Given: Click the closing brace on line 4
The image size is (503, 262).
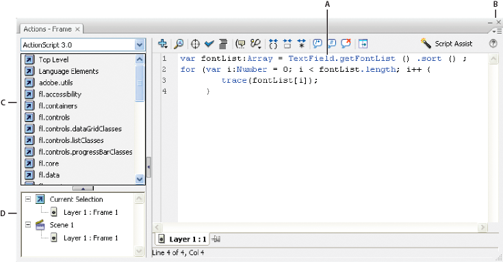Looking at the screenshot, I should coord(208,92).
